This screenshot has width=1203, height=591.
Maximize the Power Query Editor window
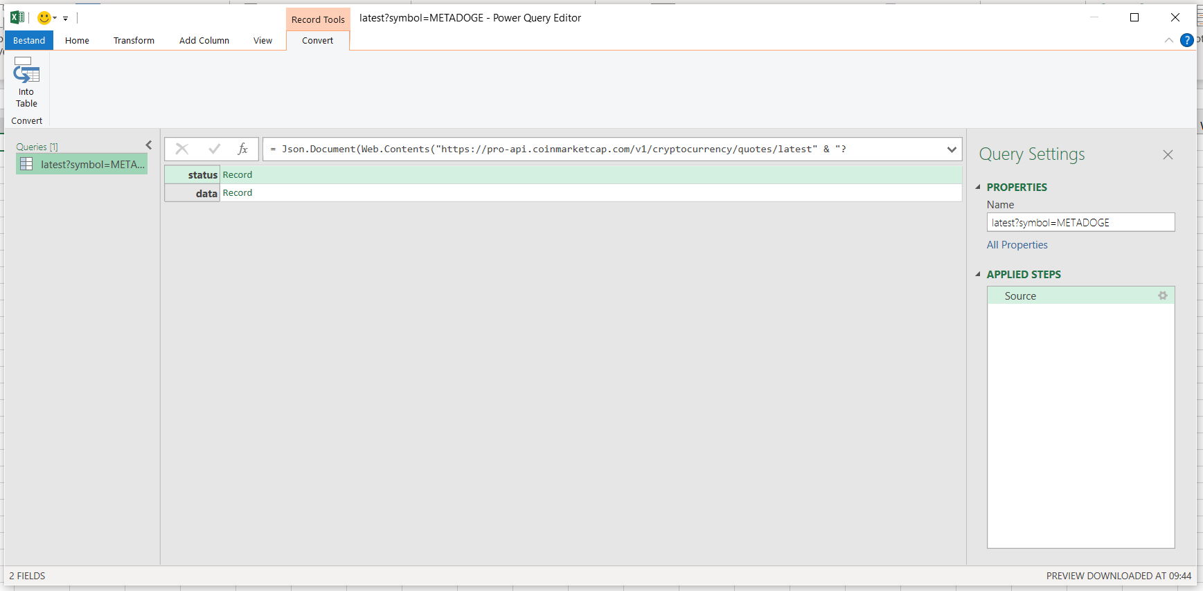[1134, 17]
